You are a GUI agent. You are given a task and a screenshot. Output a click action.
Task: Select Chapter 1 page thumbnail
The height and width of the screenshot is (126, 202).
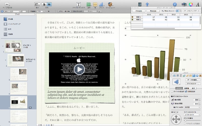13,46
